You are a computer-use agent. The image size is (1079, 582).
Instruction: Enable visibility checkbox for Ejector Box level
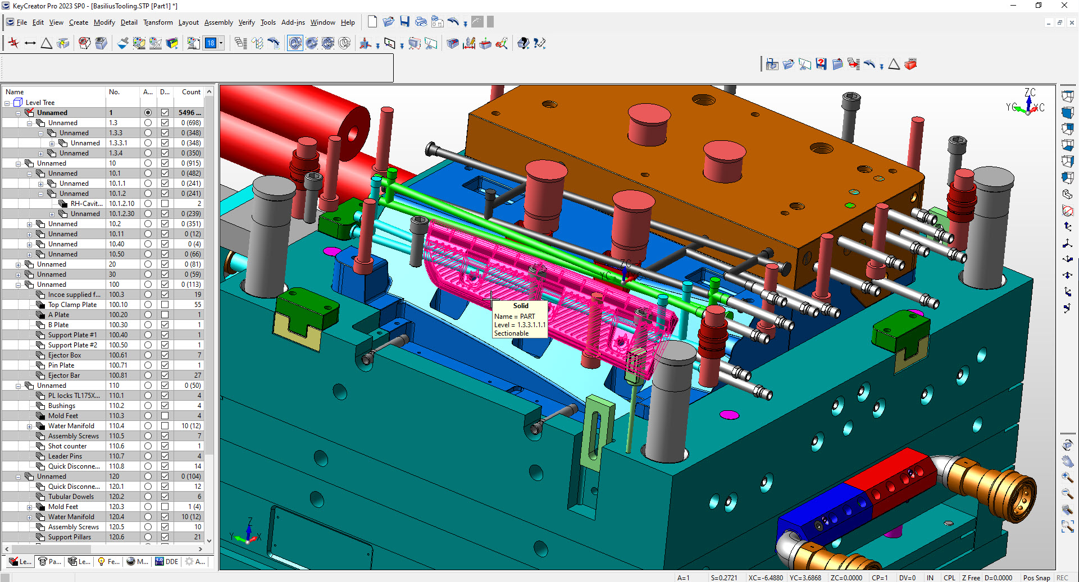click(x=165, y=355)
